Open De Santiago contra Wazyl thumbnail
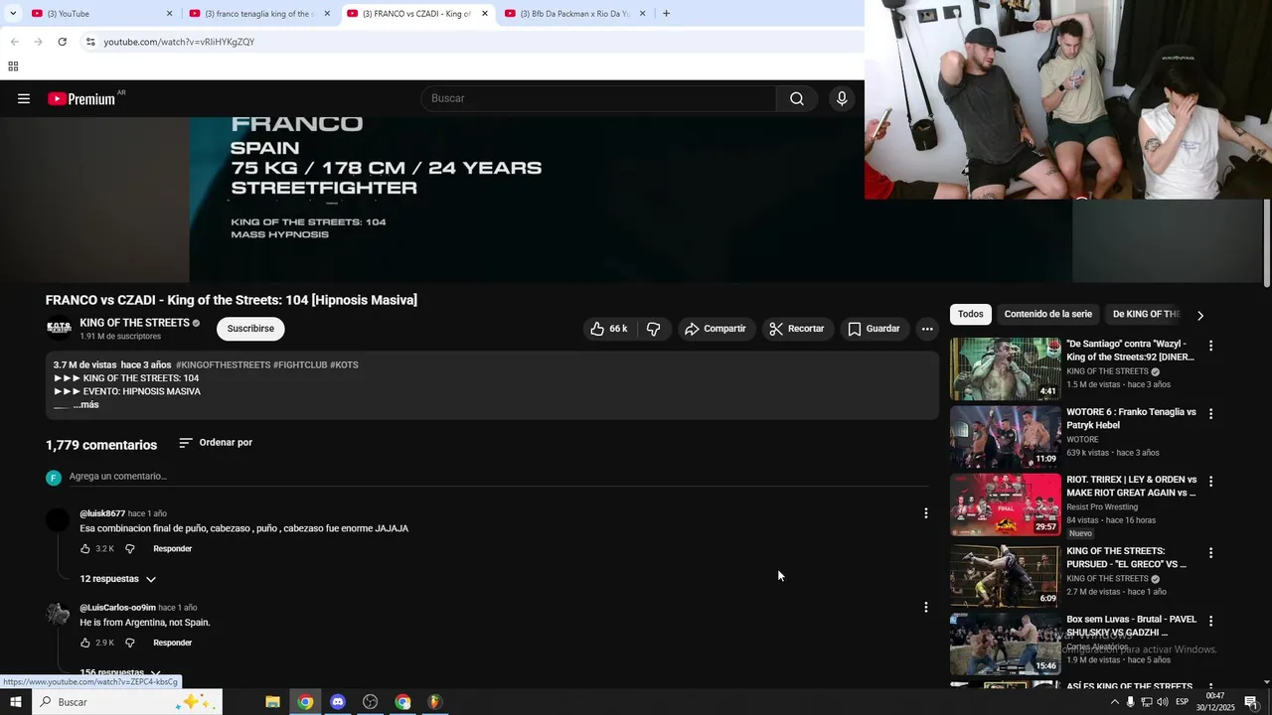The image size is (1272, 715). [x=1005, y=368]
